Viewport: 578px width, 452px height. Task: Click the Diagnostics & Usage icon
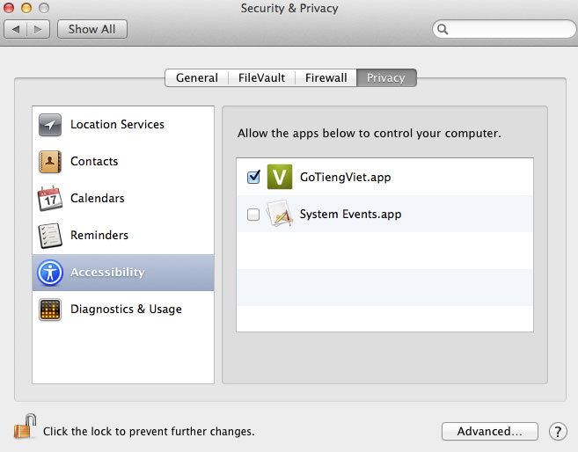(50, 310)
